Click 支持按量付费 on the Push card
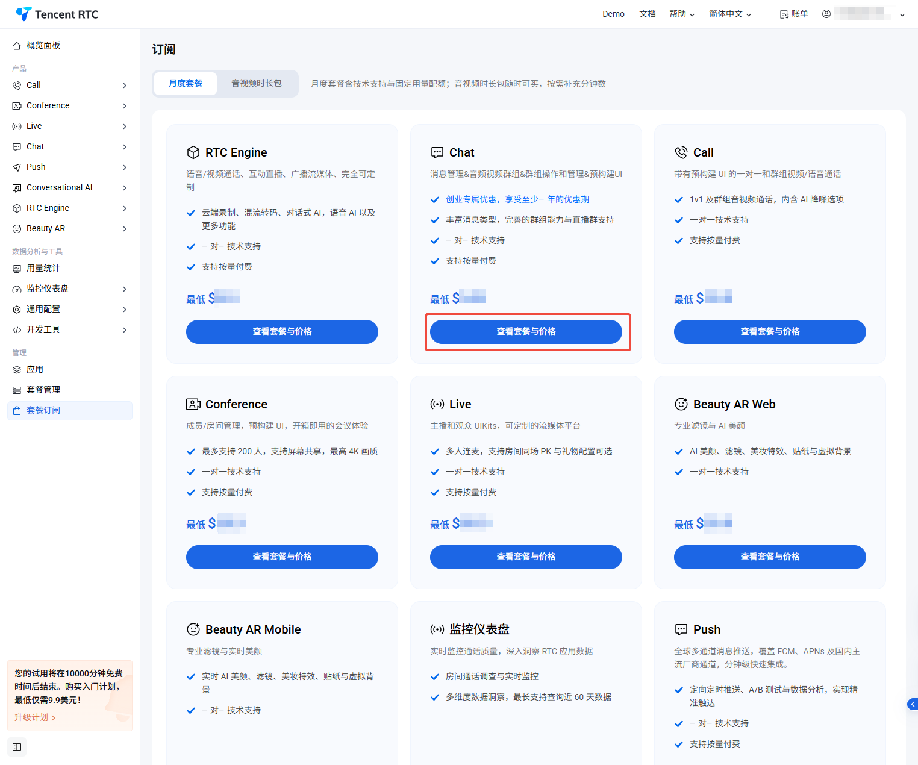The width and height of the screenshot is (918, 765). [715, 744]
